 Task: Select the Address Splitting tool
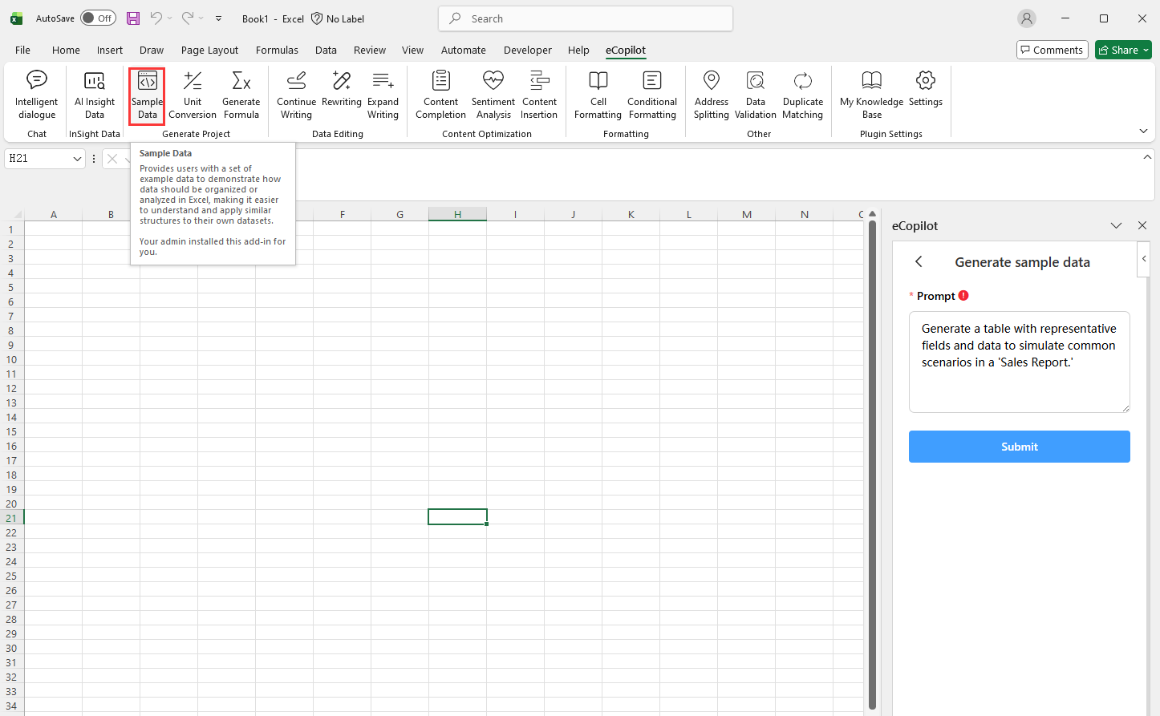(x=711, y=95)
